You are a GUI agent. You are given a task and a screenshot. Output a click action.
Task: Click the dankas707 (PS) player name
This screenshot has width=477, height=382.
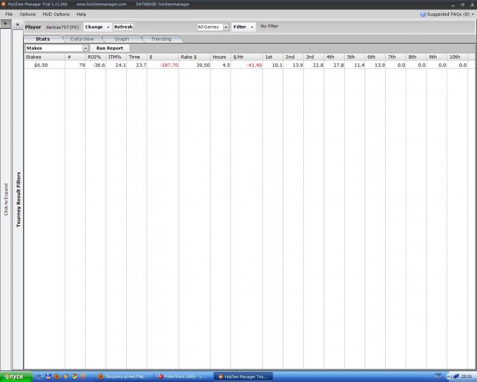[x=63, y=27]
